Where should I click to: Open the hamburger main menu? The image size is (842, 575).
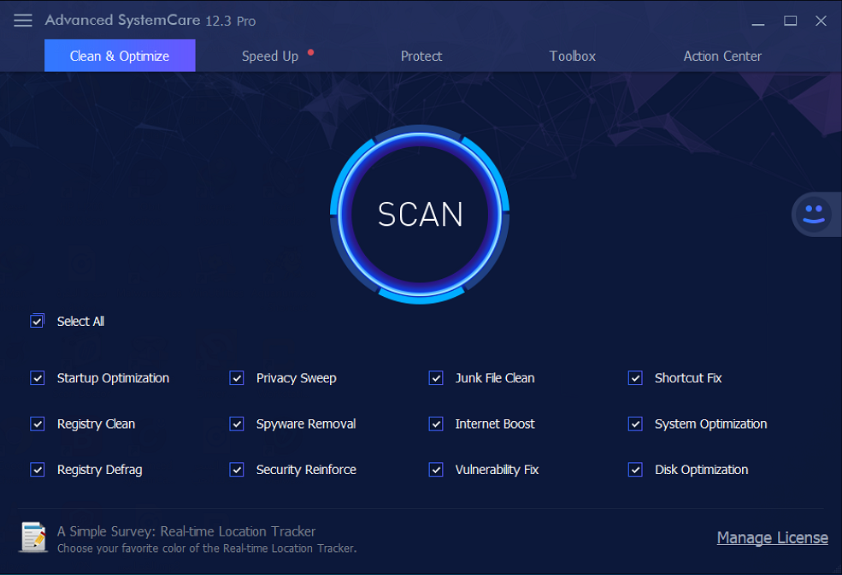(x=23, y=21)
